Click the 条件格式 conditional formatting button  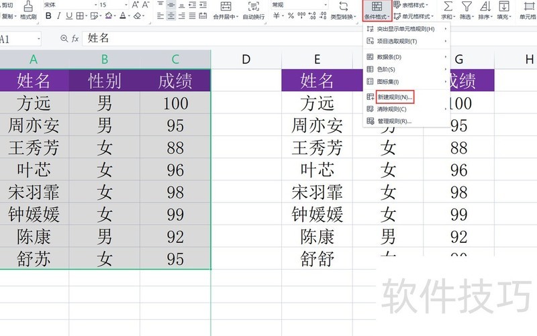[377, 11]
